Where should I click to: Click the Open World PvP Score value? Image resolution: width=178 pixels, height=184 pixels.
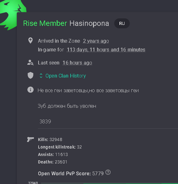[x=98, y=173]
